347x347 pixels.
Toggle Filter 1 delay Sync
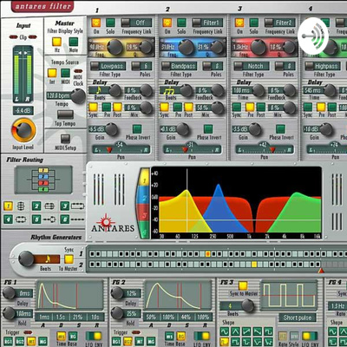93,107
